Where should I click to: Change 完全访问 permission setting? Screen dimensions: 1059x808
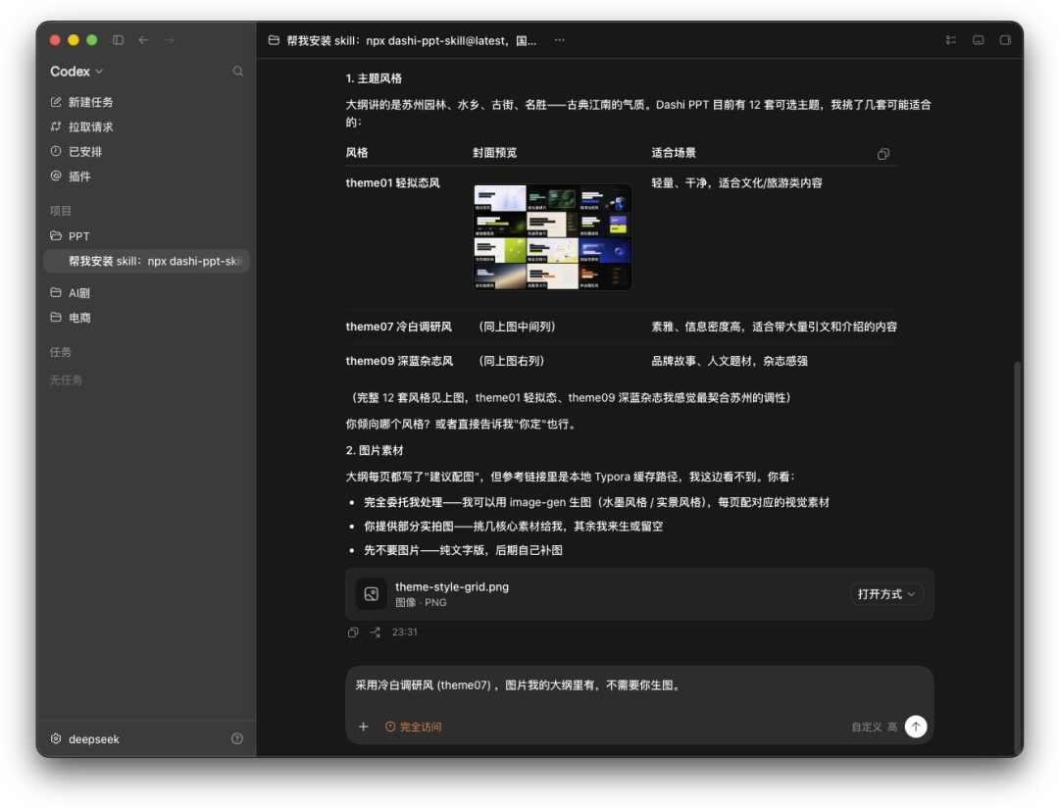414,727
